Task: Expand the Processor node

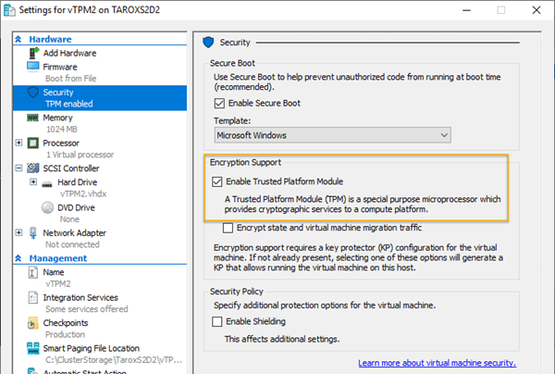Action: click(18, 143)
